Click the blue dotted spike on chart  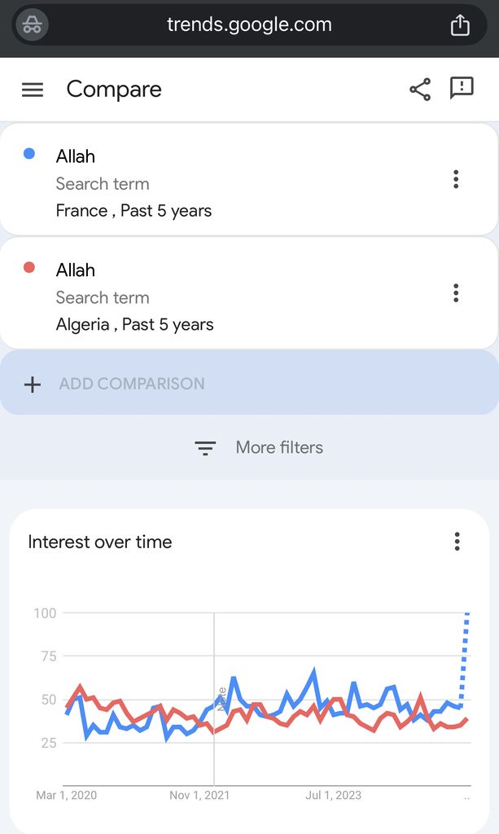tap(465, 652)
